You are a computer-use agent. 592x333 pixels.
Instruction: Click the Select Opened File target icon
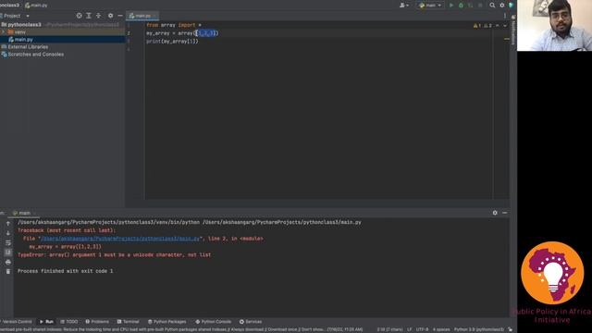(x=79, y=16)
